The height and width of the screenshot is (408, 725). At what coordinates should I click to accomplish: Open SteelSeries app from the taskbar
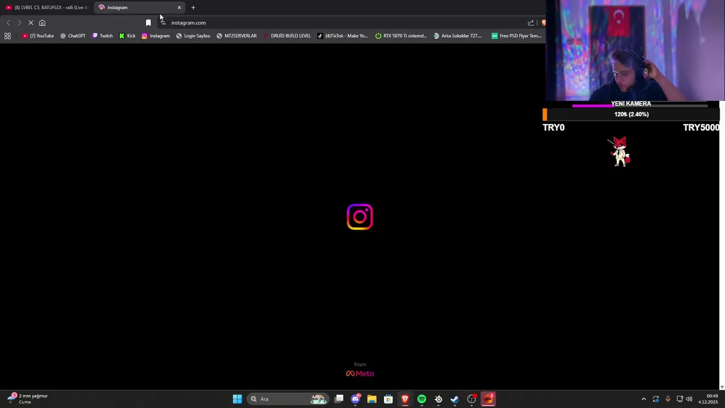click(x=438, y=399)
